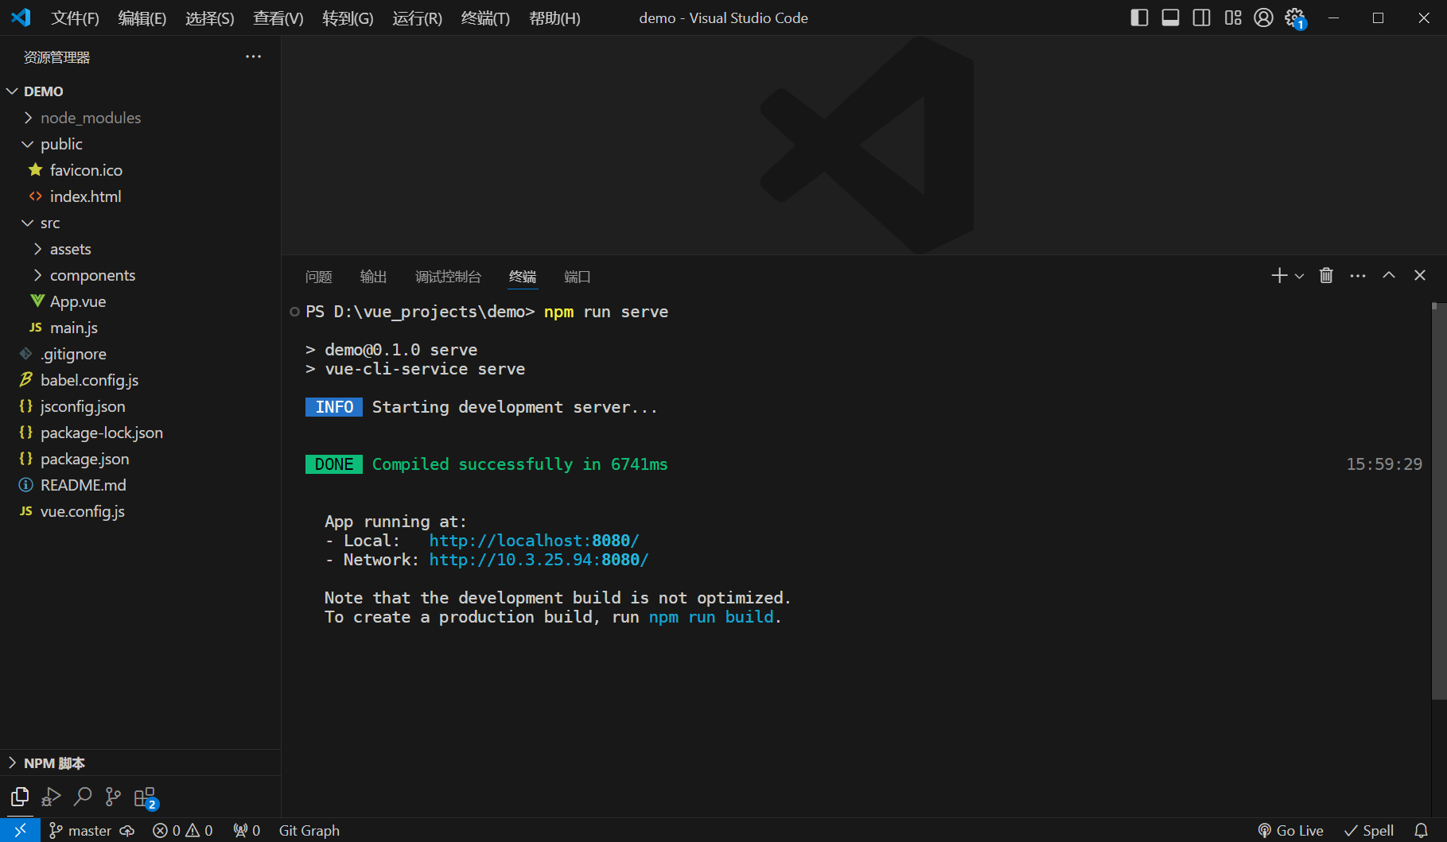
Task: Open the 查看(V) menu
Action: [278, 17]
